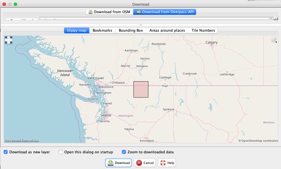Click the Washington state label
The width and height of the screenshot is (281, 169).
click(126, 116)
